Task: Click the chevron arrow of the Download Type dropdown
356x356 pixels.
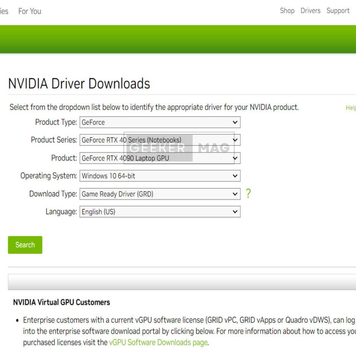Action: coord(235,194)
